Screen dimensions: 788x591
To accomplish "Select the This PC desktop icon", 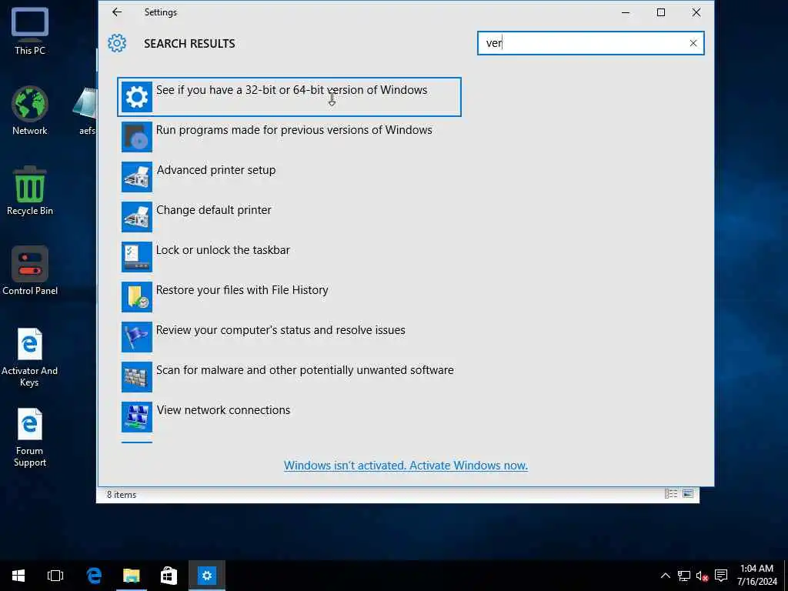I will point(30,31).
